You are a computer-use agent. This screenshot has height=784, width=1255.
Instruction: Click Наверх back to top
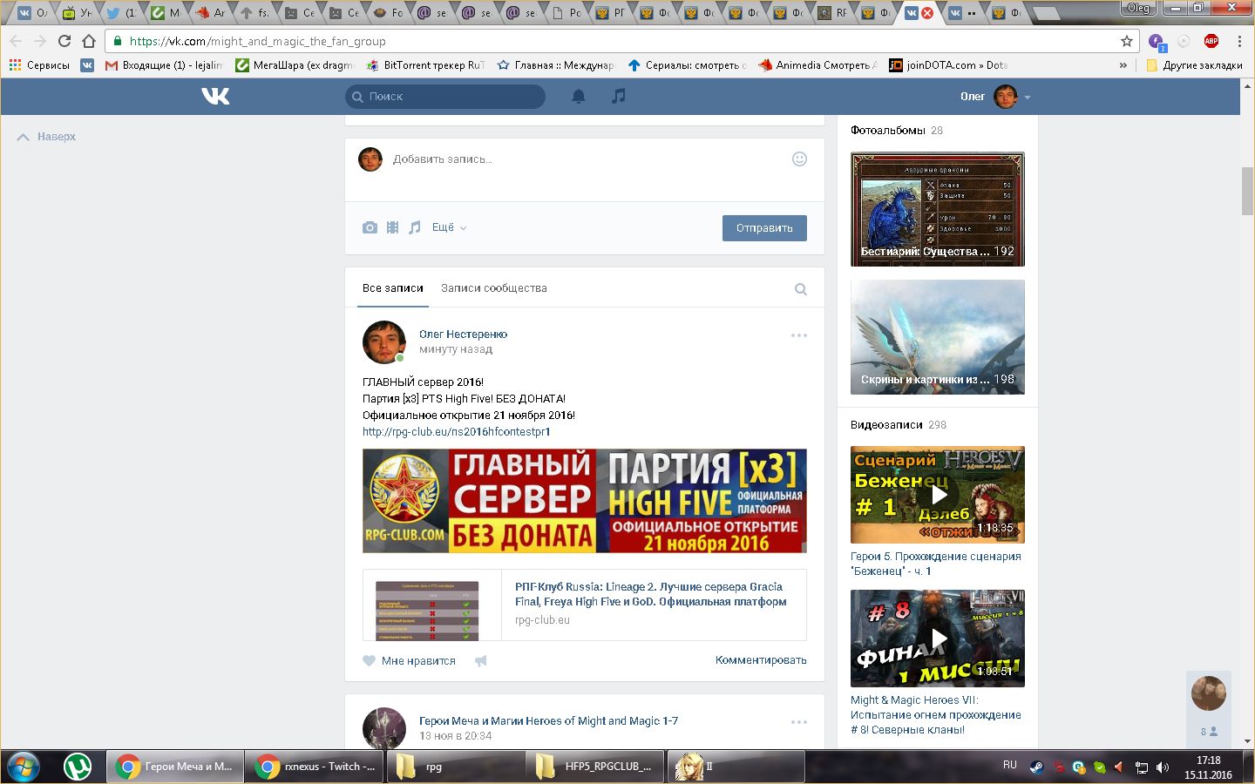[47, 137]
